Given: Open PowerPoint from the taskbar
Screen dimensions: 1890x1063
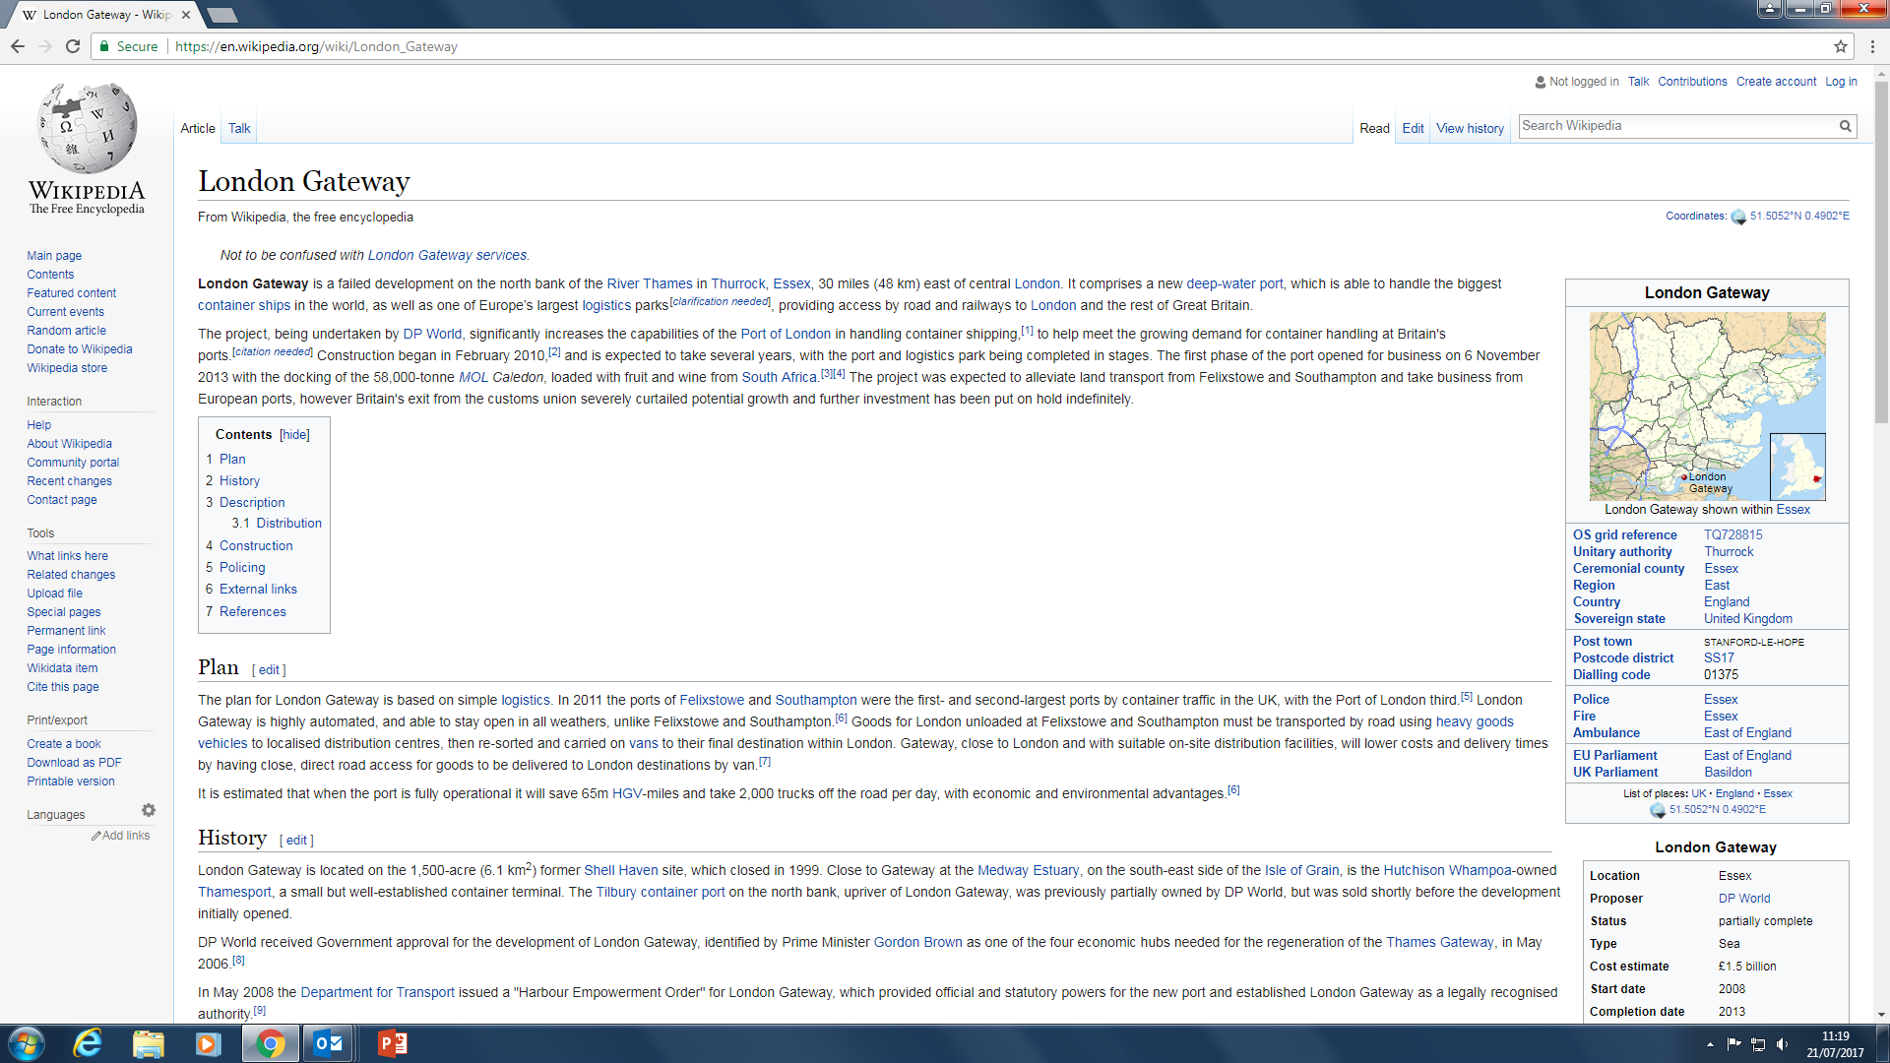Looking at the screenshot, I should [393, 1043].
